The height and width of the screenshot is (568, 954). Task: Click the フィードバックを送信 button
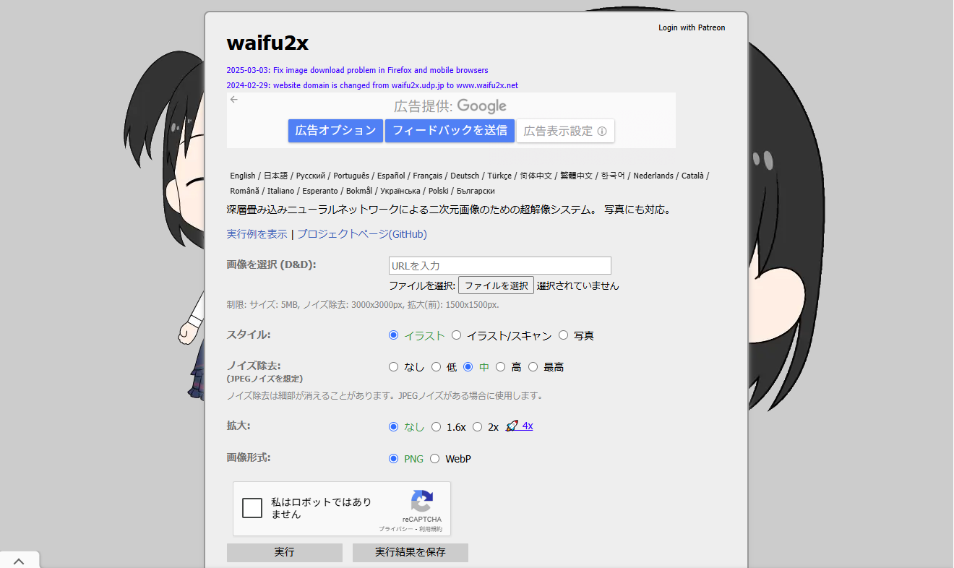(450, 131)
